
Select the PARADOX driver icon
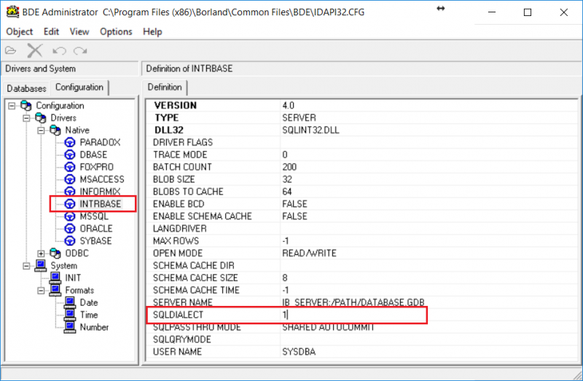pyautogui.click(x=69, y=142)
